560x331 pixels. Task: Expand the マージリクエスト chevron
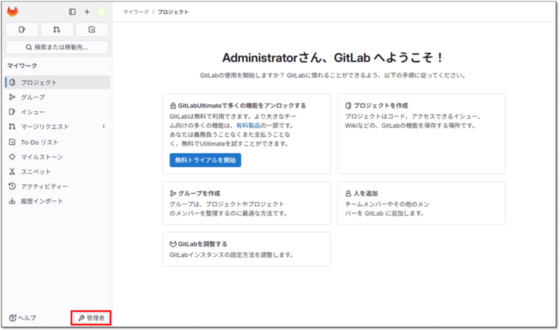104,127
